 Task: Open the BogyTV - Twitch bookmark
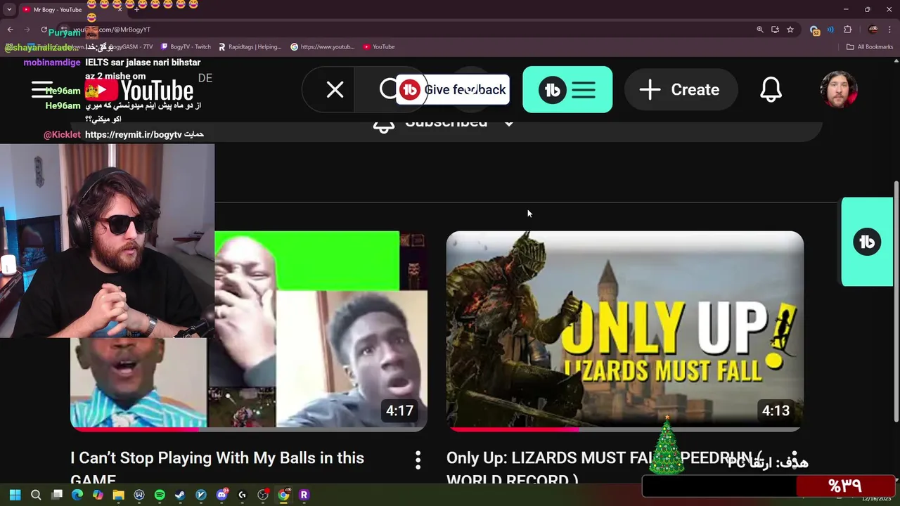(186, 47)
